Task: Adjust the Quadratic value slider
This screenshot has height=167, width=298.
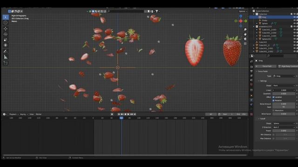Action: (x=284, y=94)
